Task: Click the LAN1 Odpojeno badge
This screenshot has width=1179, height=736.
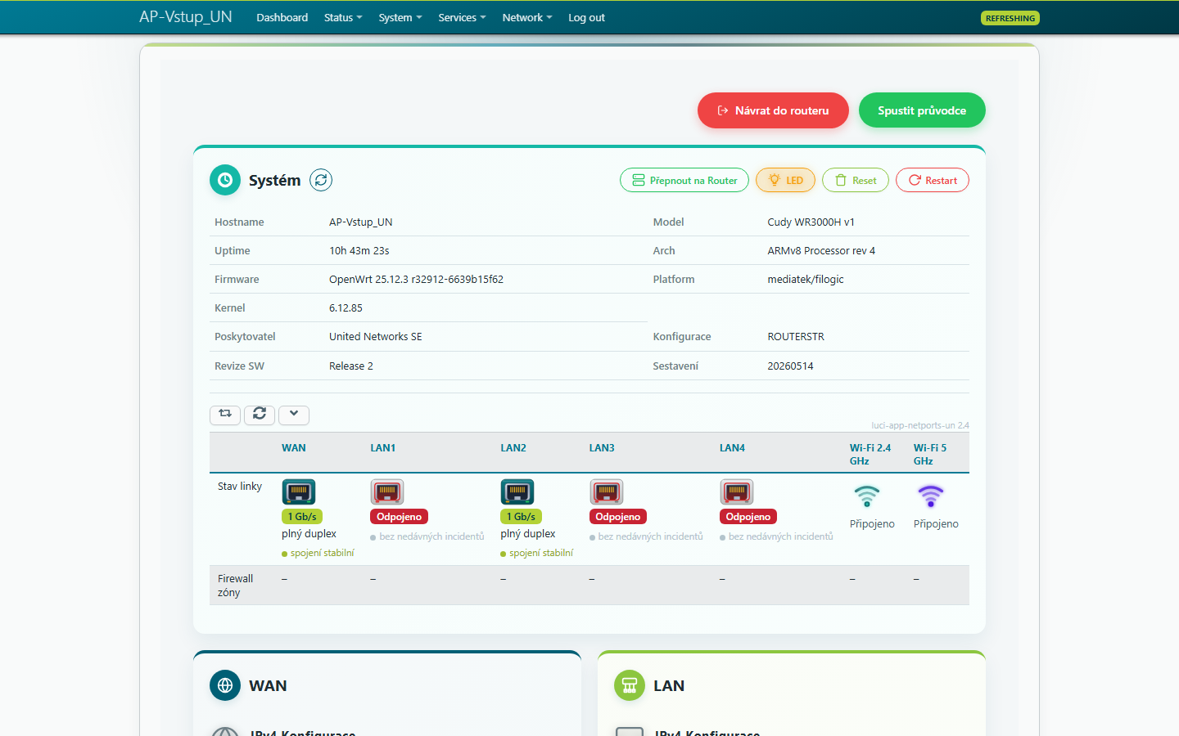Action: [400, 516]
